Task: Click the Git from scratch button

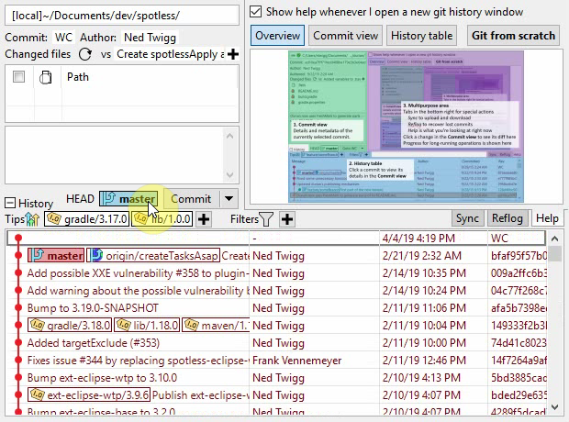Action: [x=513, y=36]
